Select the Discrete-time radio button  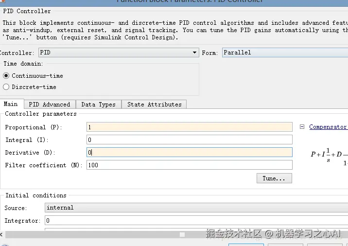click(6, 87)
